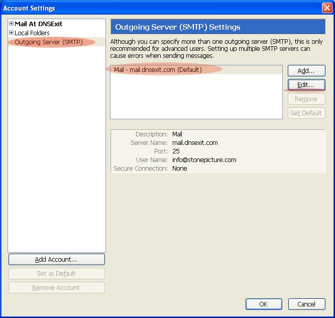This screenshot has height=318, width=335.
Task: Select the Mail At DNSExit account
Action: point(38,24)
